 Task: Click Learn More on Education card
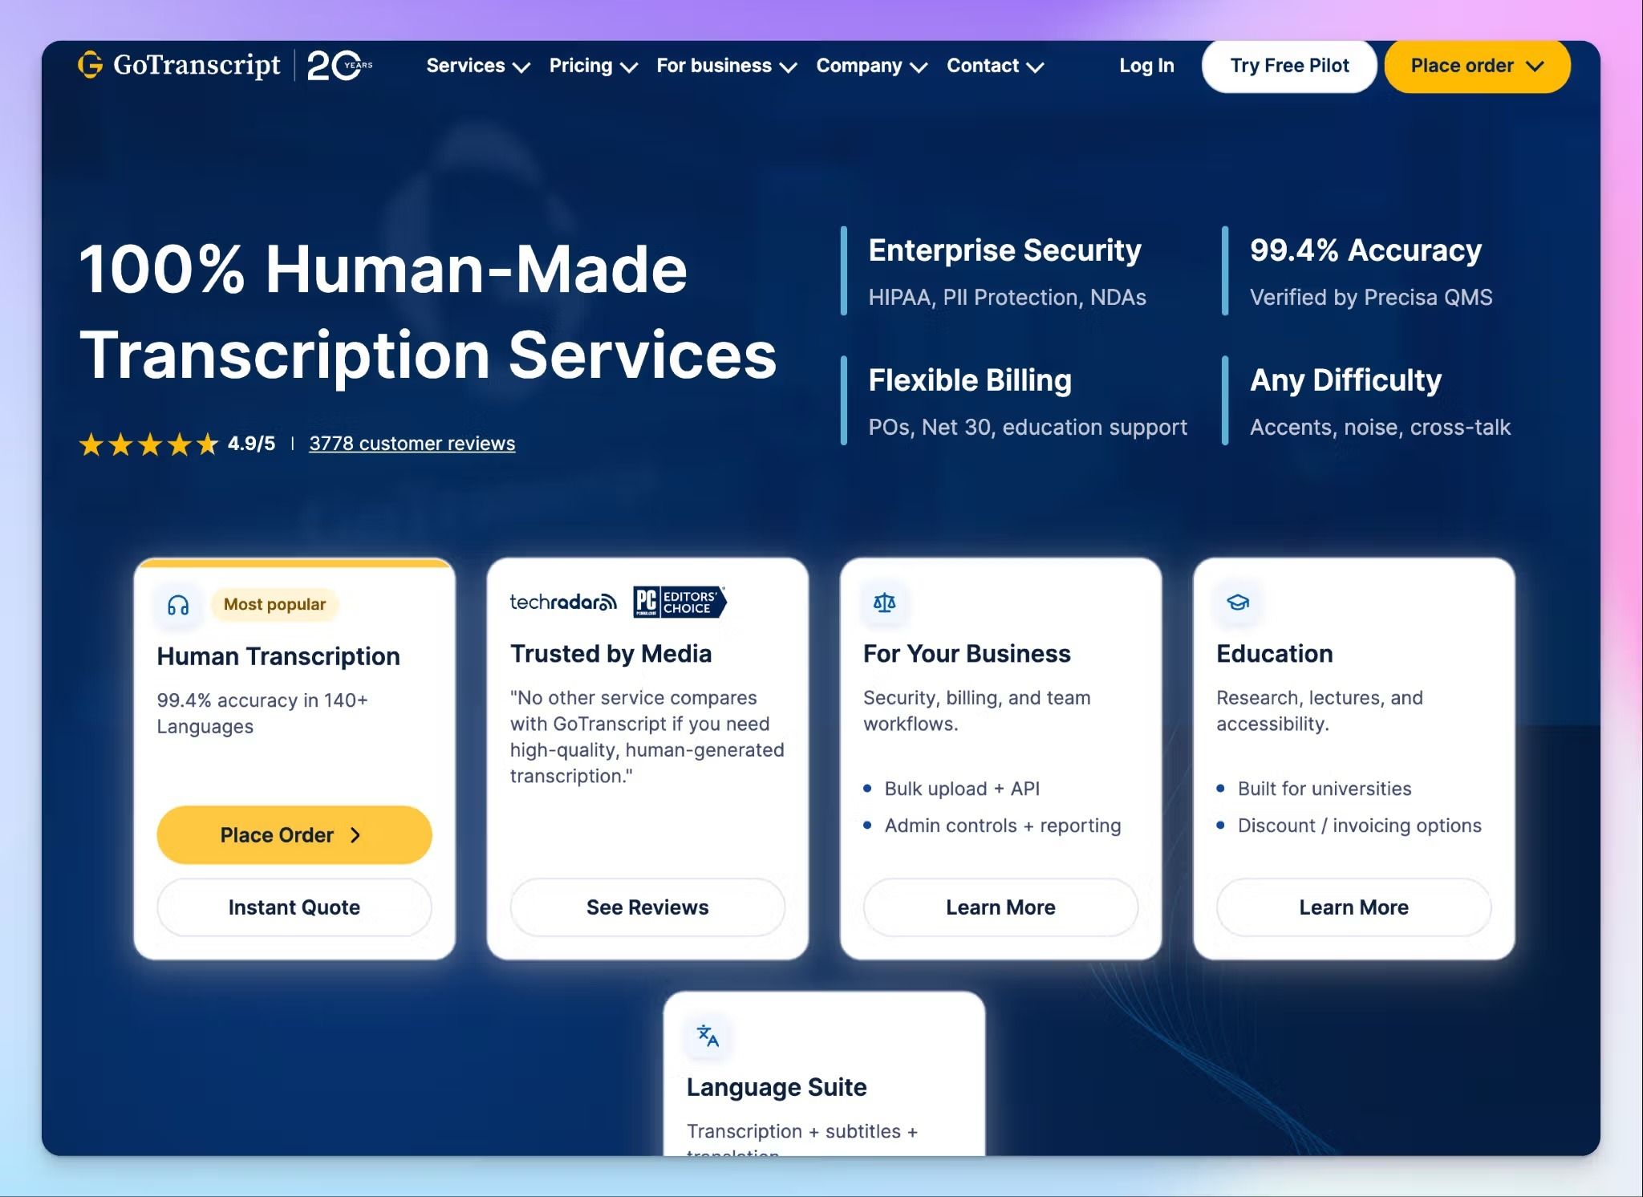[x=1354, y=907]
